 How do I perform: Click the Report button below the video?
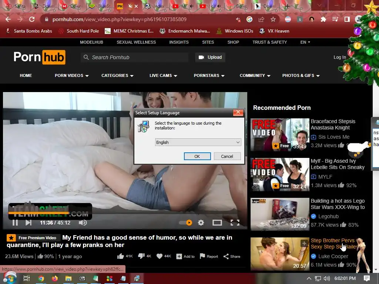coord(209,256)
